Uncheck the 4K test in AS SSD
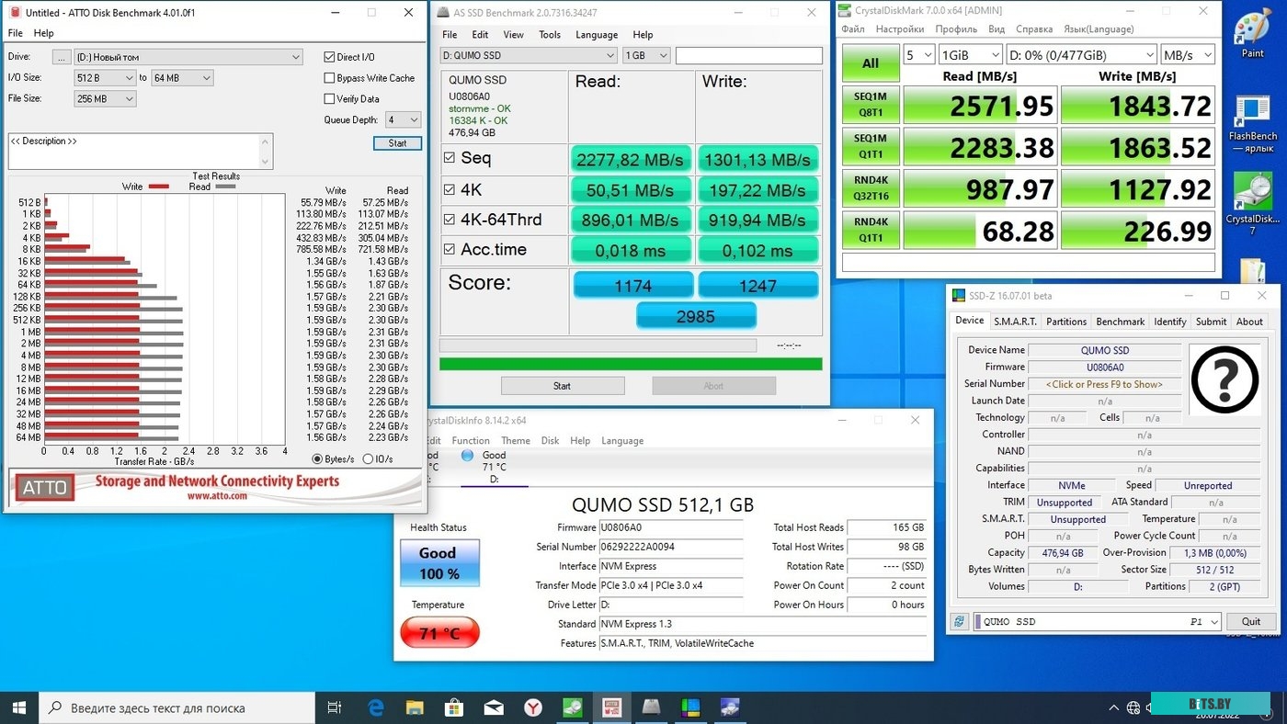The width and height of the screenshot is (1287, 724). 450,190
